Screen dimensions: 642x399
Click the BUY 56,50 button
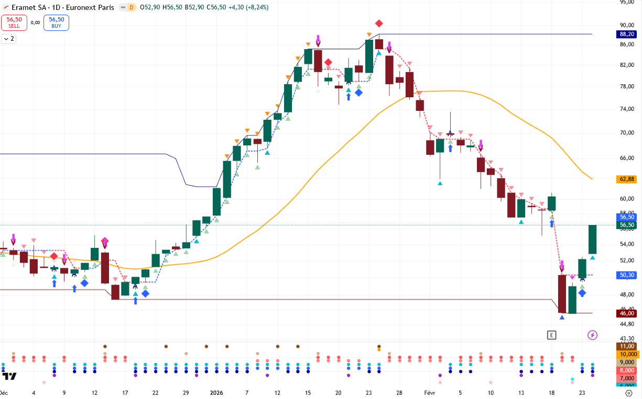click(x=56, y=22)
